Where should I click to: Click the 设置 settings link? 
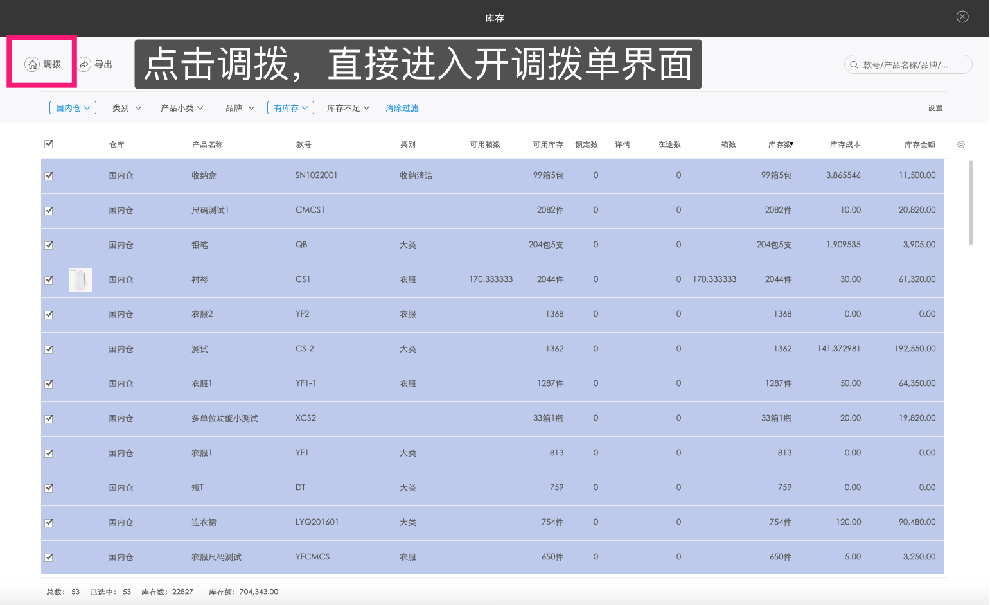pyautogui.click(x=935, y=107)
